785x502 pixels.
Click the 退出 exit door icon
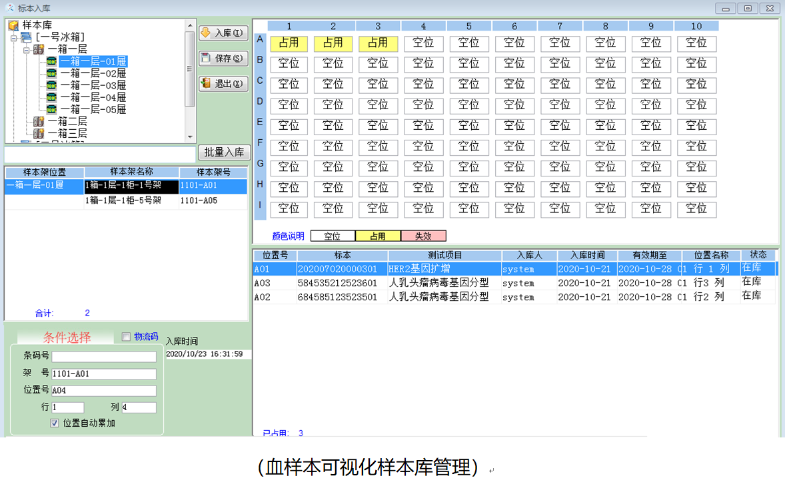tap(205, 83)
